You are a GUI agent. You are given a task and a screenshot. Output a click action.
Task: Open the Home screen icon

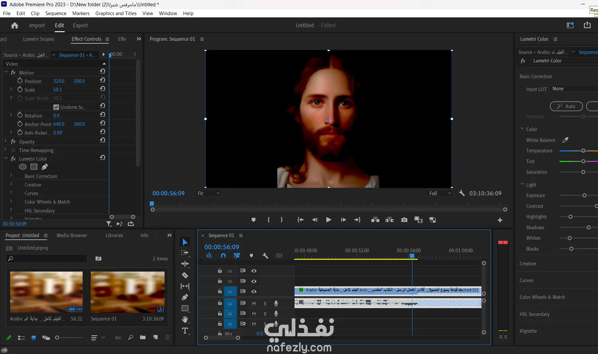14,25
